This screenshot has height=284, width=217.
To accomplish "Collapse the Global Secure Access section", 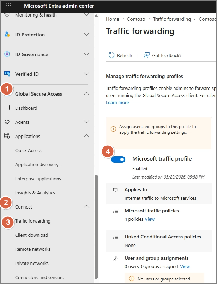I will tap(86, 93).
